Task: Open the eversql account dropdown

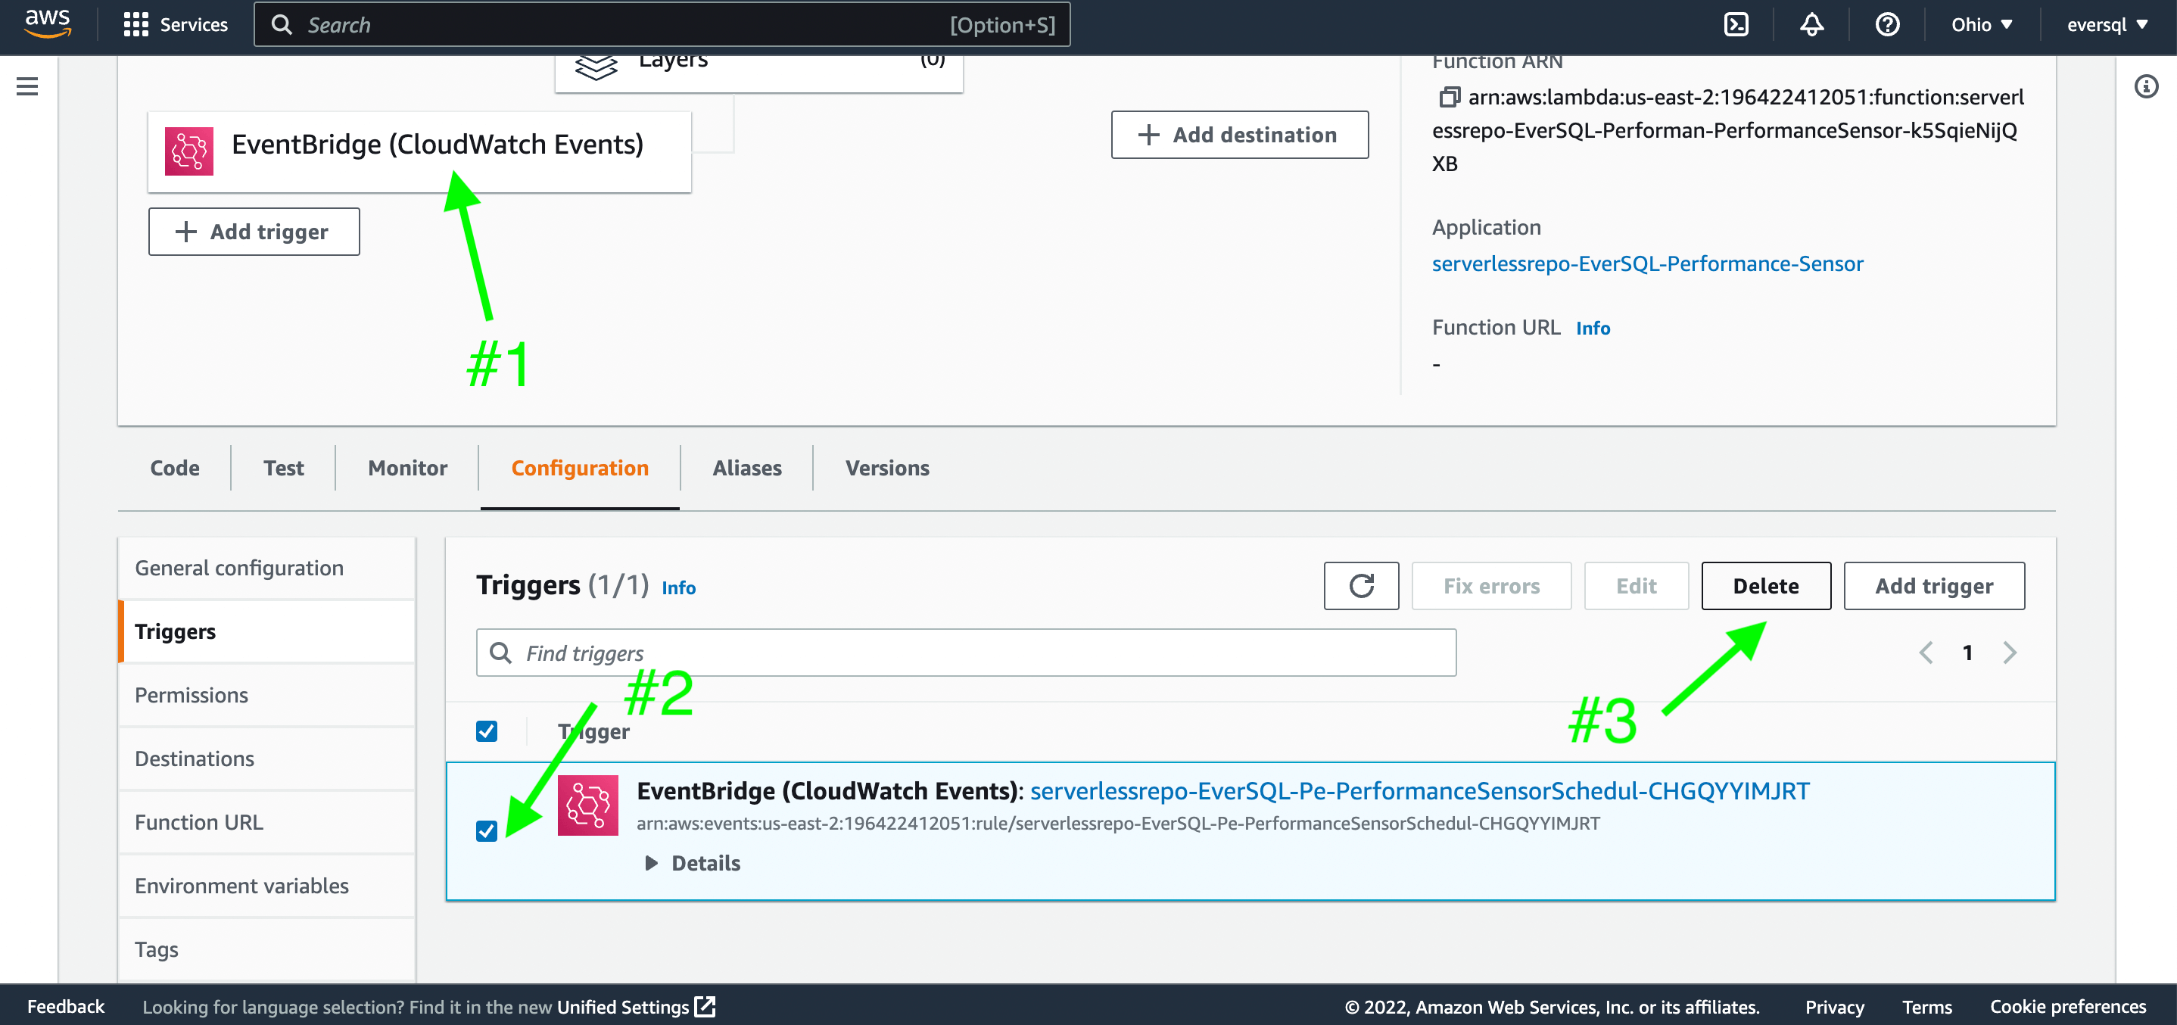Action: [2106, 24]
